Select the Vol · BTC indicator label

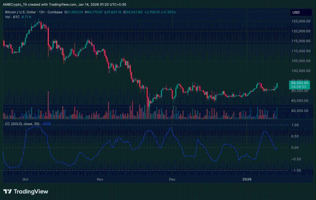click(12, 17)
